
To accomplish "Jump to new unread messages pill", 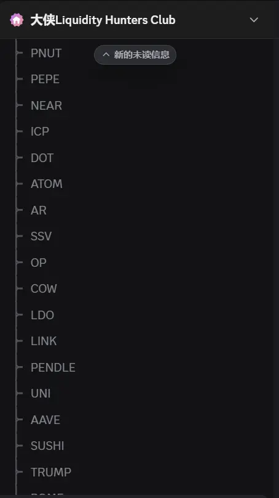I will [x=135, y=55].
